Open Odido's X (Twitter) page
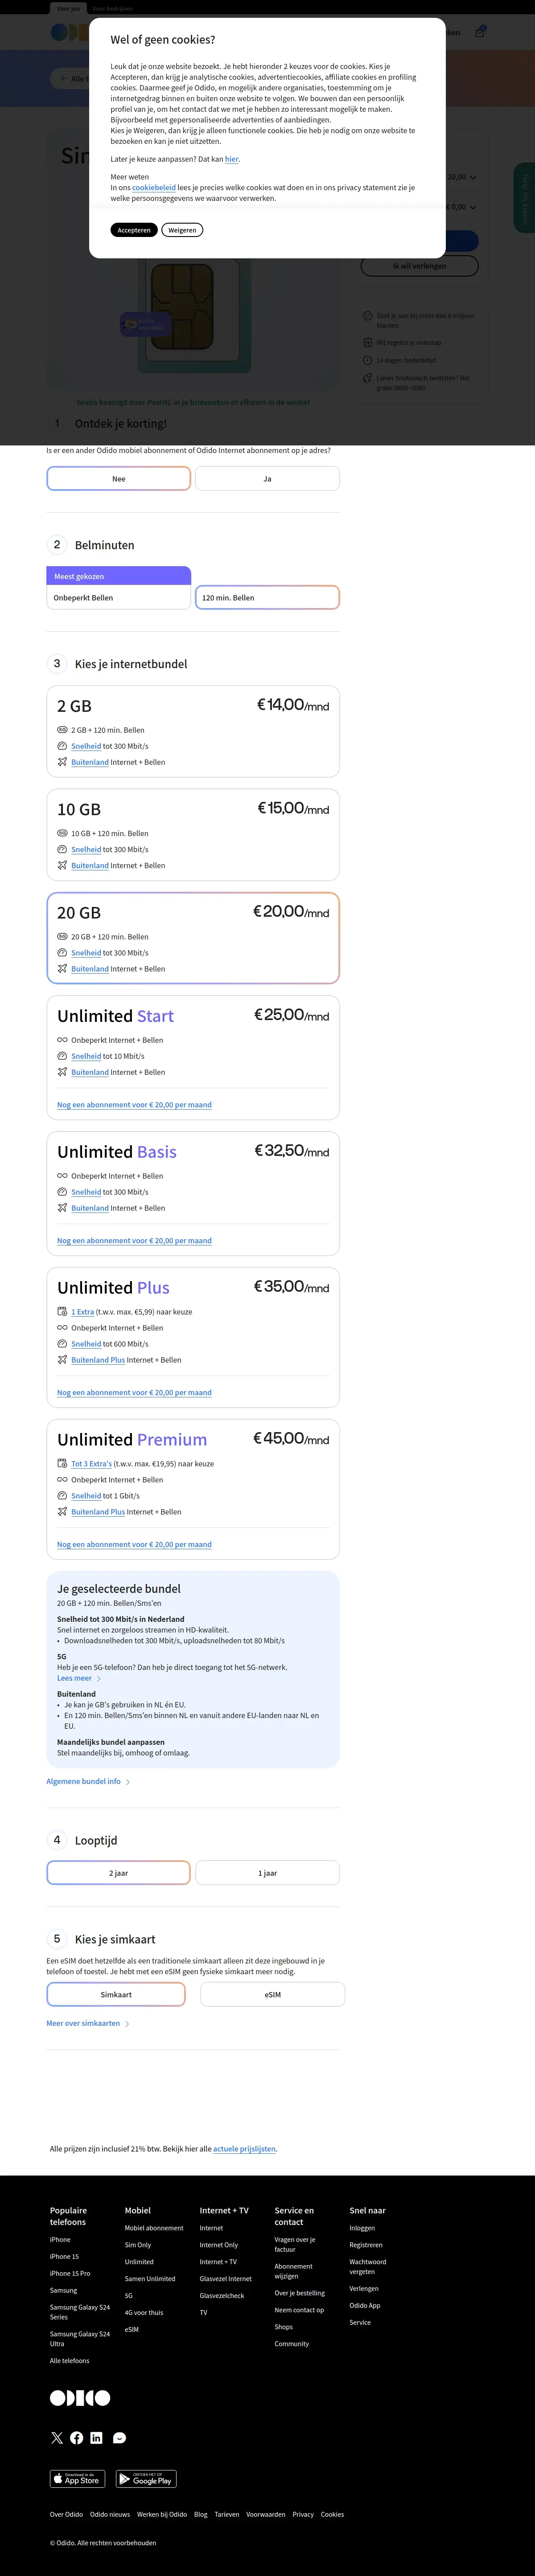This screenshot has height=2576, width=535. [x=57, y=2437]
